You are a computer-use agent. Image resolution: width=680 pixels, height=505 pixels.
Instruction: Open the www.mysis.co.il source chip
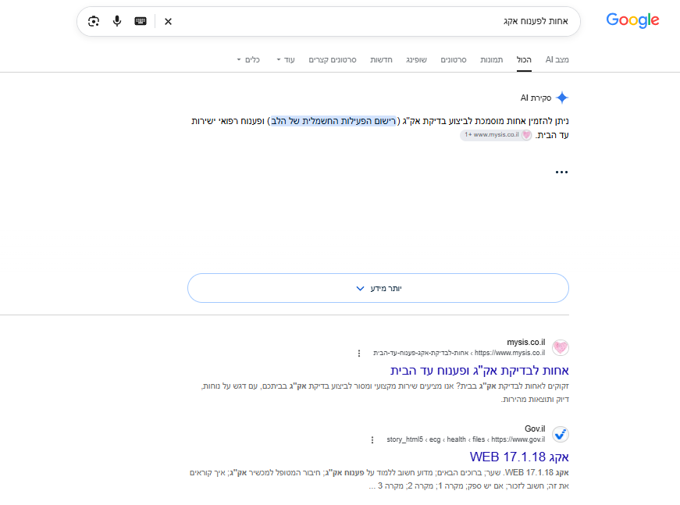tap(496, 135)
